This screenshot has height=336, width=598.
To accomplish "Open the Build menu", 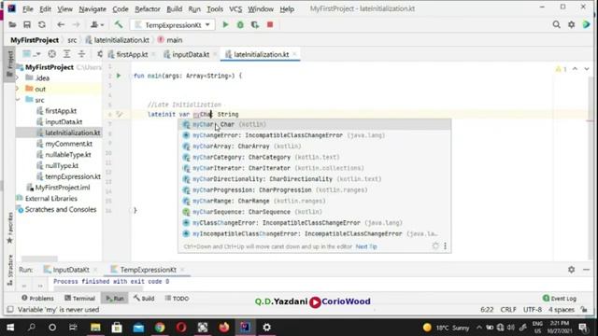I will pos(175,8).
